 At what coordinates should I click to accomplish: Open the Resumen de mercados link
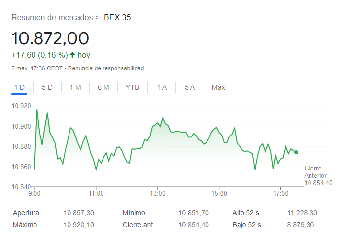pyautogui.click(x=52, y=18)
